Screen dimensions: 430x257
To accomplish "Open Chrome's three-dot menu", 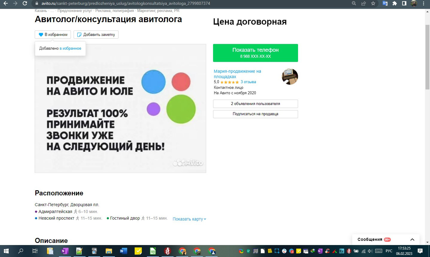I will point(424,3).
